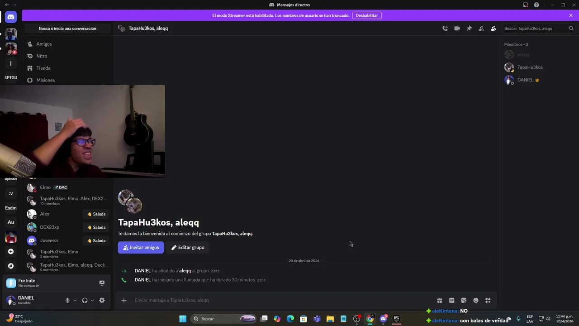Select the Au server icon
The image size is (579, 326).
(x=11, y=222)
